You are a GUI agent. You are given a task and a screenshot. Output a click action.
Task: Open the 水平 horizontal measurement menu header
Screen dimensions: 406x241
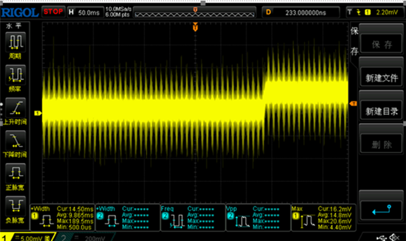point(14,26)
